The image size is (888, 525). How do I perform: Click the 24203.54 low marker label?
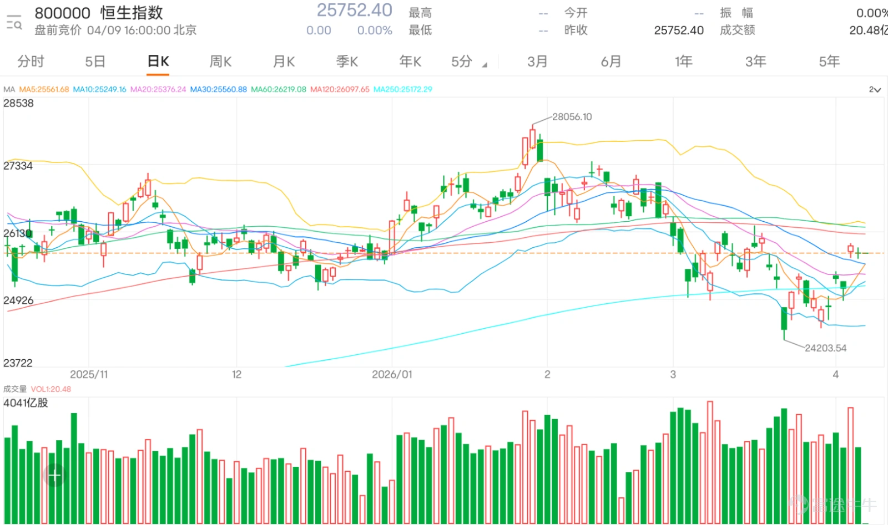coord(825,348)
